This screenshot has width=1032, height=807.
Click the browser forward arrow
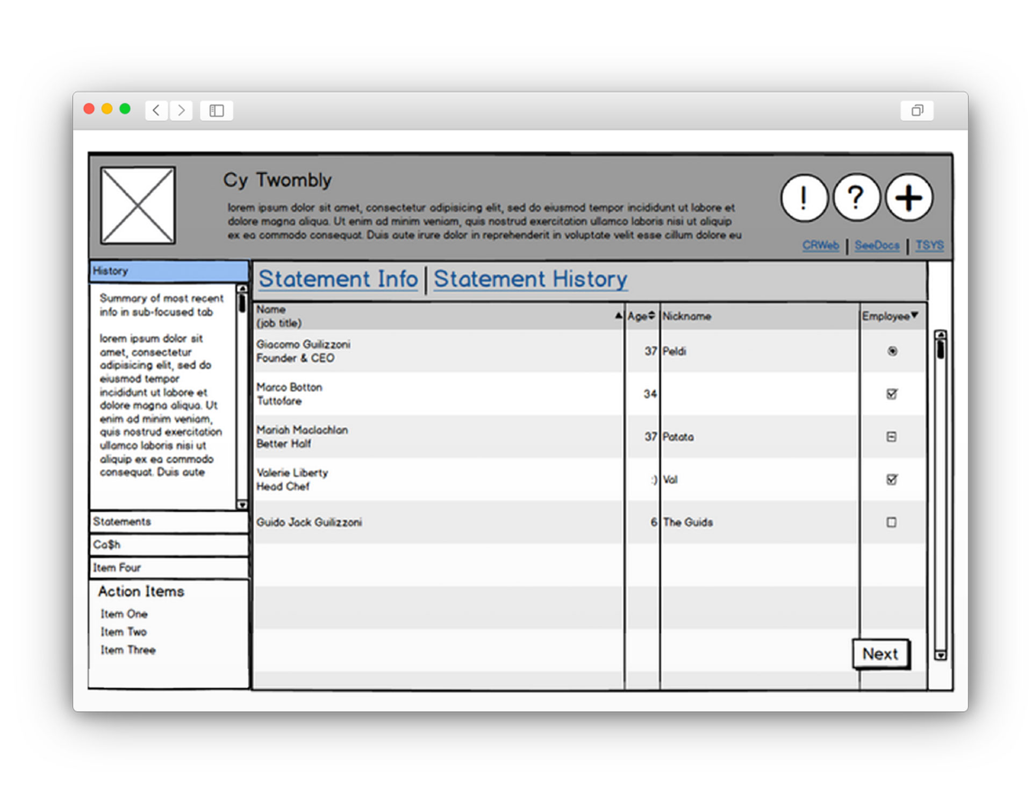coord(182,110)
